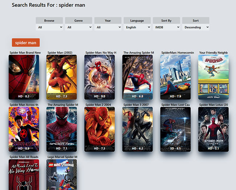Click the Sort By filter label
Screen dimensions: 236x190
pyautogui.click(x=166, y=21)
